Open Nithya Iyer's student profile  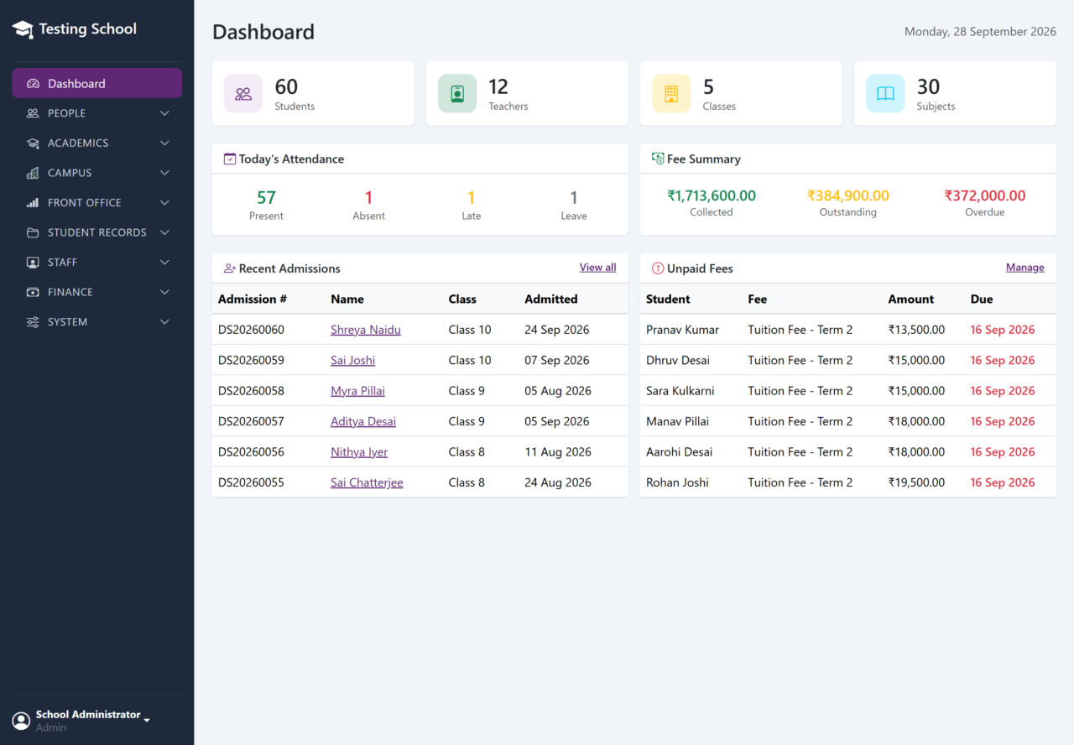point(359,452)
